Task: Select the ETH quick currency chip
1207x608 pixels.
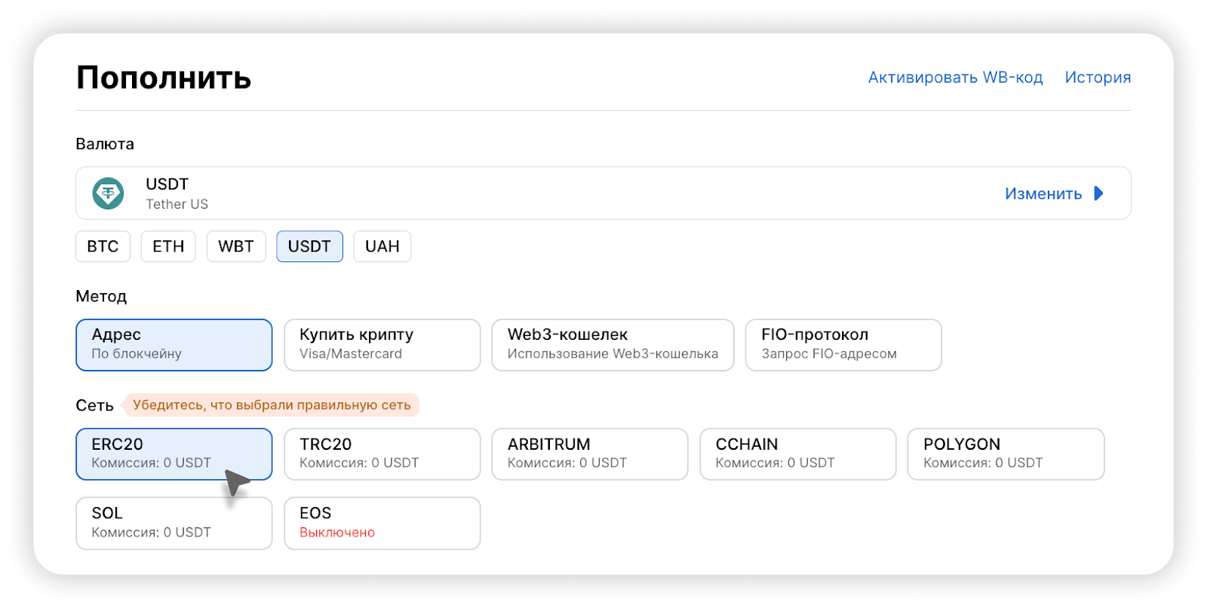Action: pos(168,246)
